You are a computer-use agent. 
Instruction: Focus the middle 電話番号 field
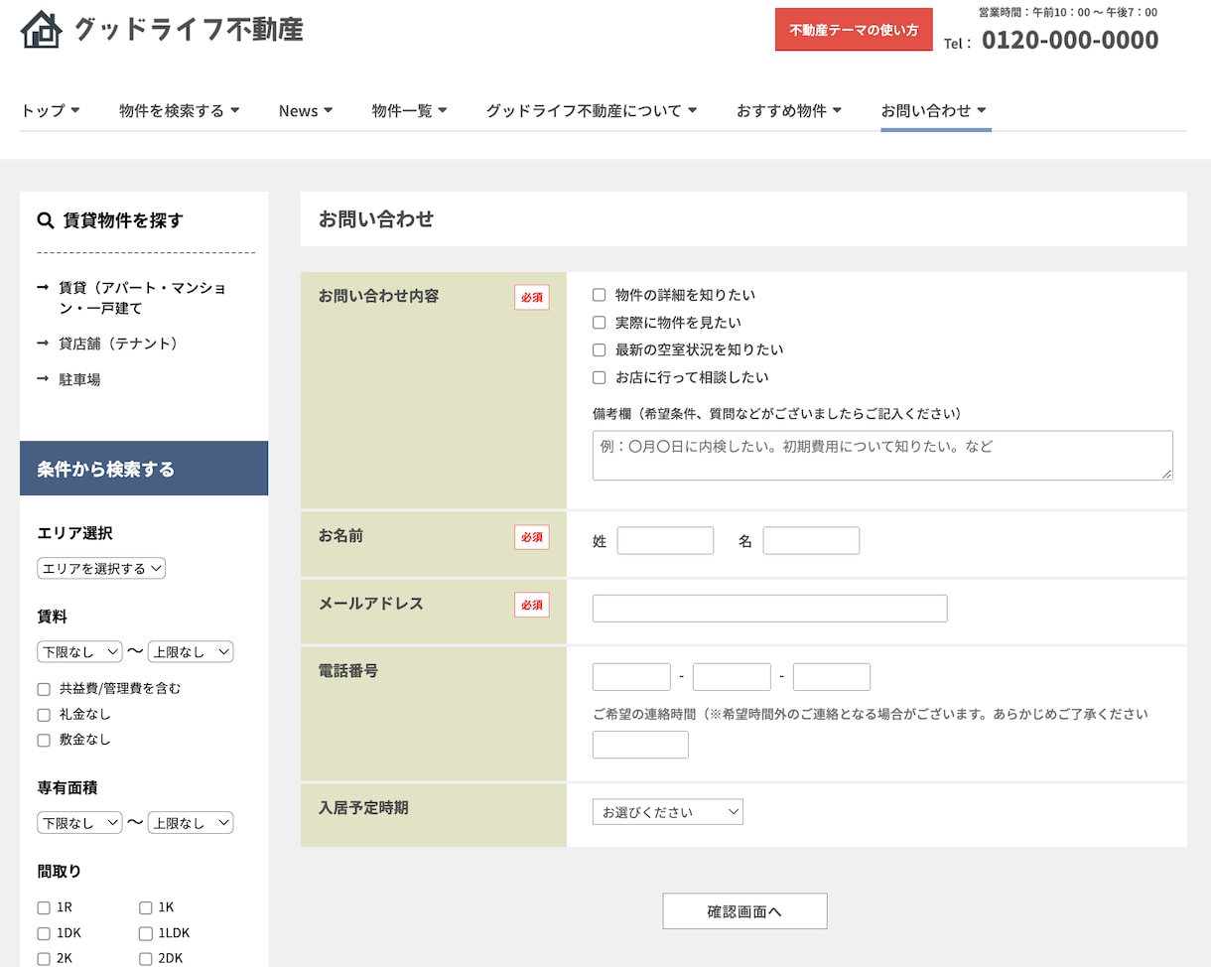(x=732, y=677)
